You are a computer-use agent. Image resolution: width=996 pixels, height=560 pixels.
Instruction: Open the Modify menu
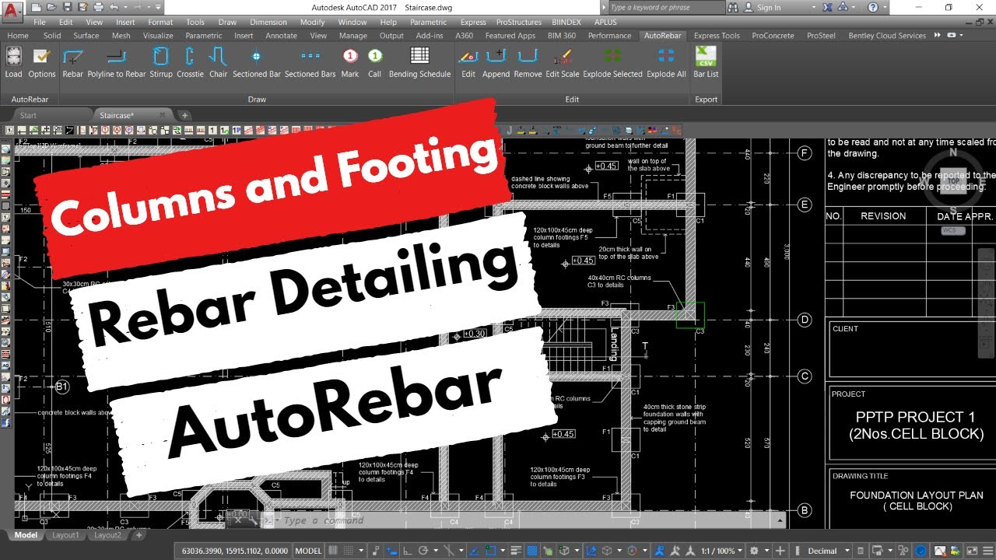tap(313, 22)
